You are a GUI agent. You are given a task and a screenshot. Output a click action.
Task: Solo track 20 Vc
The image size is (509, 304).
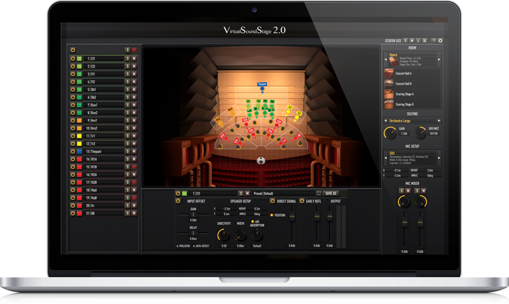(128, 206)
